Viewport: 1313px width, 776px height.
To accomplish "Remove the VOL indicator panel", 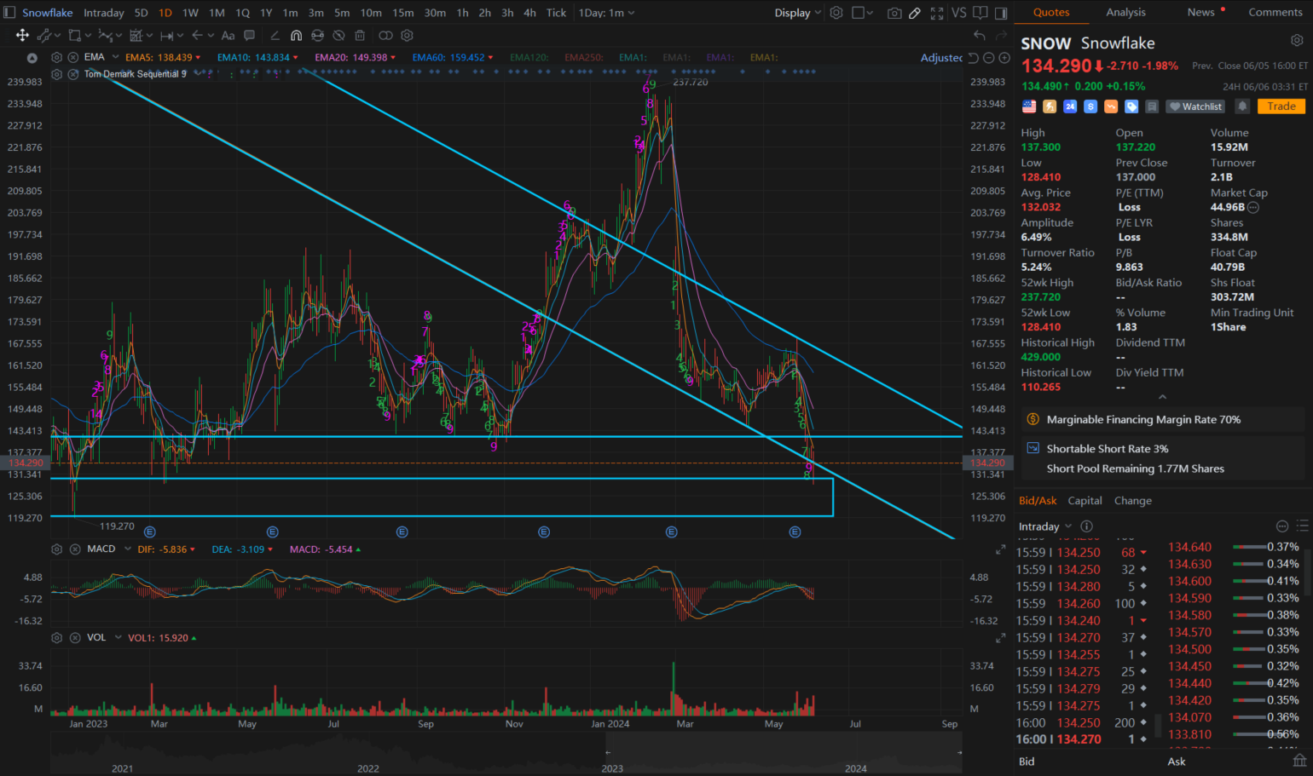I will (x=74, y=637).
